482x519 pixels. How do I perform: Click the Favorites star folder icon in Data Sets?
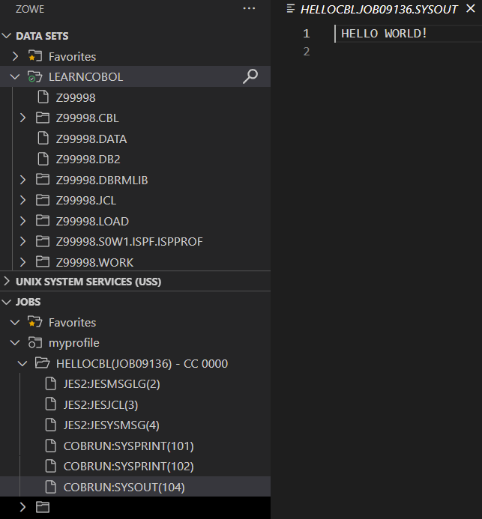point(34,56)
